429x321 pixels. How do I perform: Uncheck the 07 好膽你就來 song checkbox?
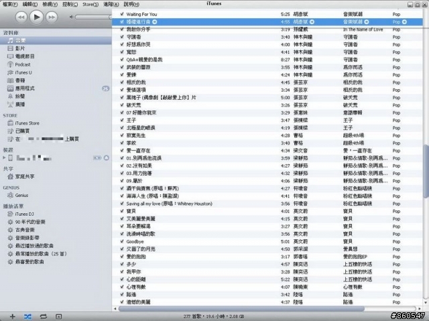122,113
